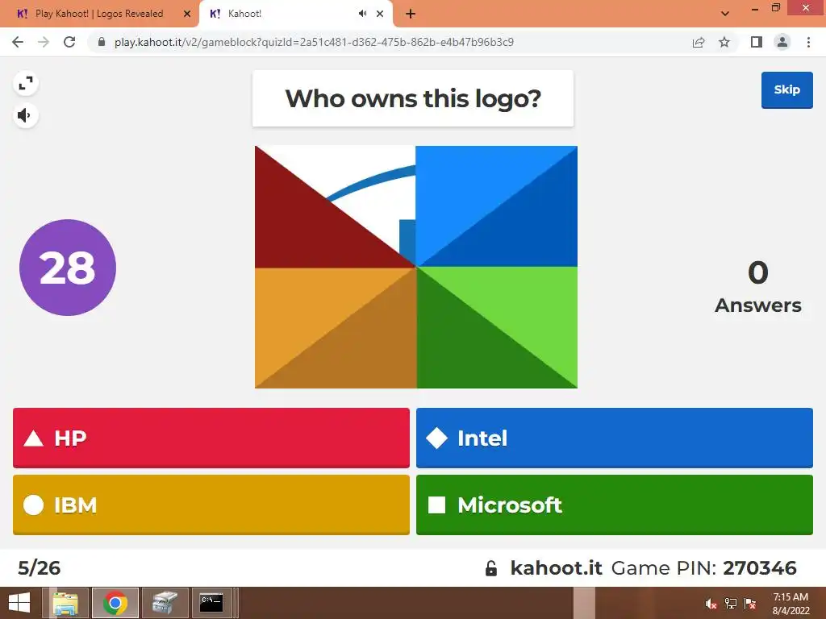This screenshot has height=619, width=826.
Task: Close the active Kahoot! tab
Action: (x=380, y=15)
